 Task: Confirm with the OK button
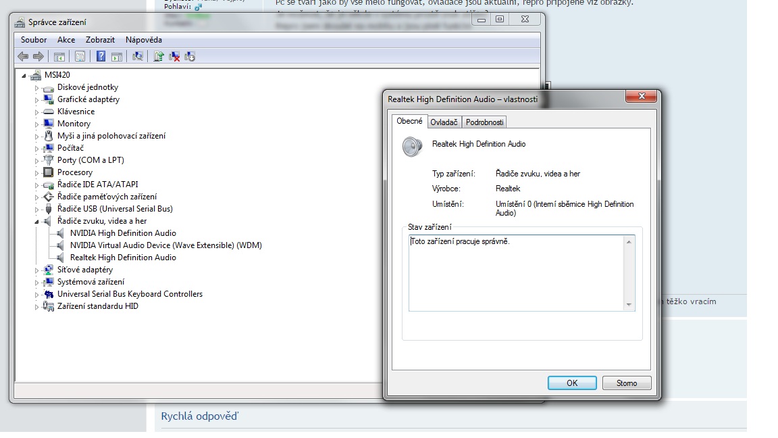click(x=572, y=383)
